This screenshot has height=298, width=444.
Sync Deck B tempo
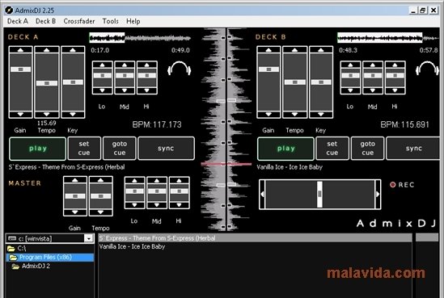pyautogui.click(x=413, y=149)
